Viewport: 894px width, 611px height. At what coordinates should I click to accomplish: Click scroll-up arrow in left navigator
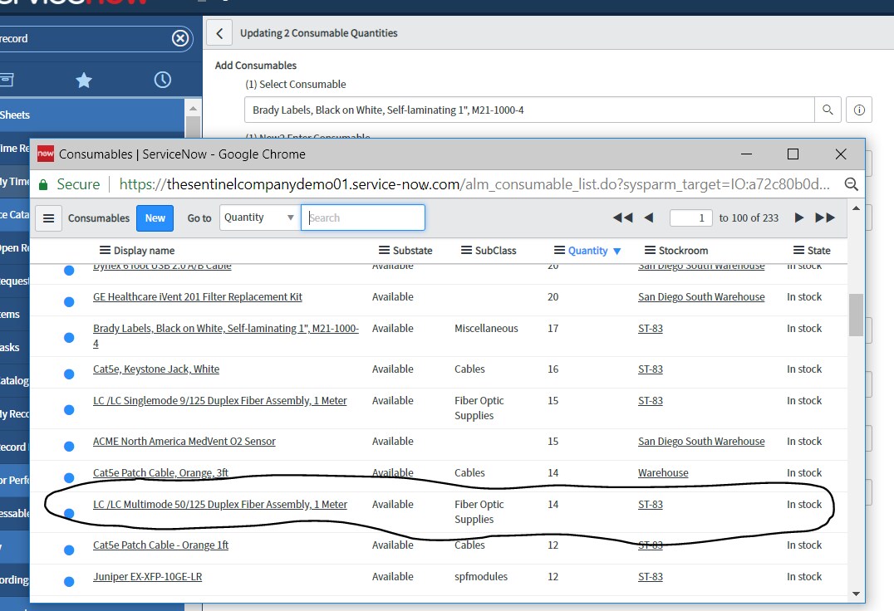click(194, 108)
